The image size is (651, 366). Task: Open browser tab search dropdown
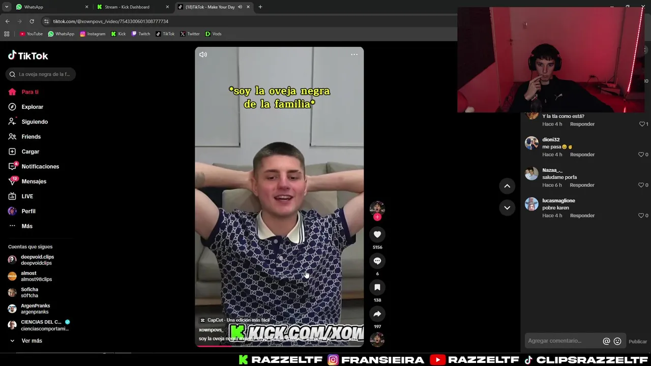point(7,7)
